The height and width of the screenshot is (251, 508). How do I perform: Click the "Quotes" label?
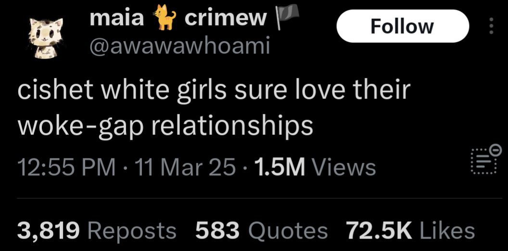click(288, 231)
